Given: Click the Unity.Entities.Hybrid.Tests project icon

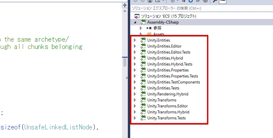Looking at the screenshot, I should coord(143,64).
